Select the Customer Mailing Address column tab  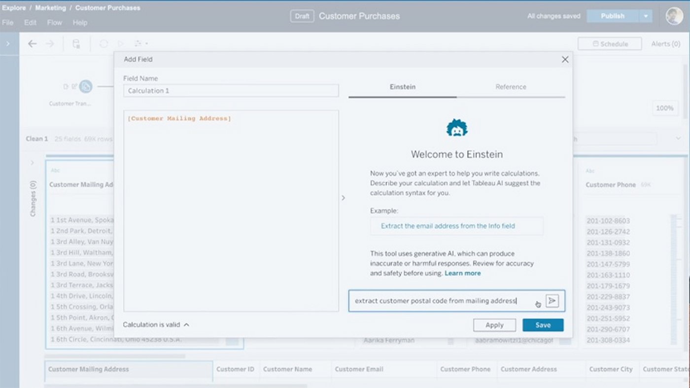pos(130,369)
